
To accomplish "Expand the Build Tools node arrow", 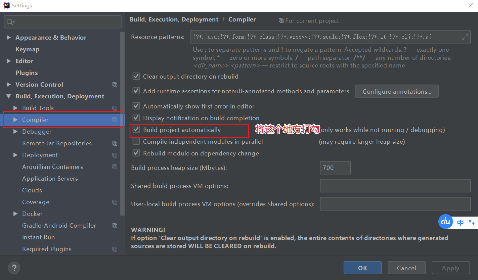I will (15, 108).
